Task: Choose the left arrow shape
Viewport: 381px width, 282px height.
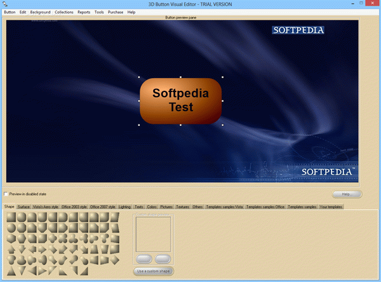Action: (32, 249)
